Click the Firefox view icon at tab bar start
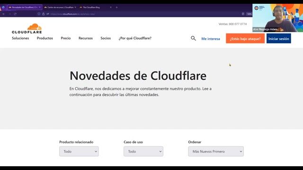Screen dimensions: 303x170 [3, 8]
